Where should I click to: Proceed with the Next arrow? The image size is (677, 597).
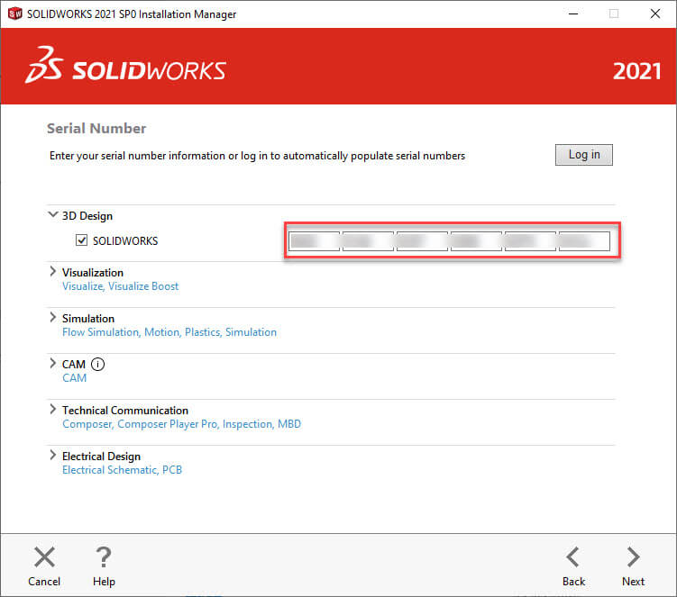[634, 556]
